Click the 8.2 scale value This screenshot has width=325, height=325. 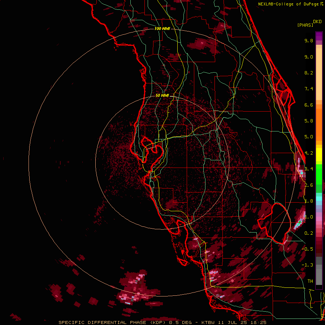tap(309, 73)
